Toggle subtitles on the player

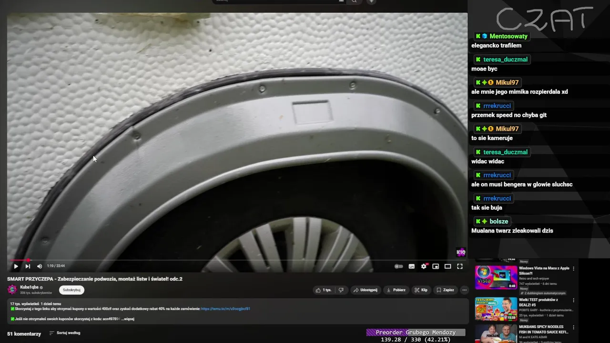(412, 266)
